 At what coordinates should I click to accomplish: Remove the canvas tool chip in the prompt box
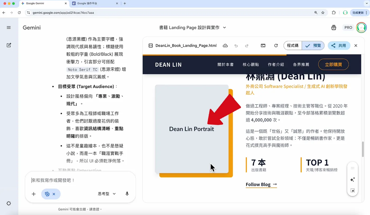[x=54, y=194]
